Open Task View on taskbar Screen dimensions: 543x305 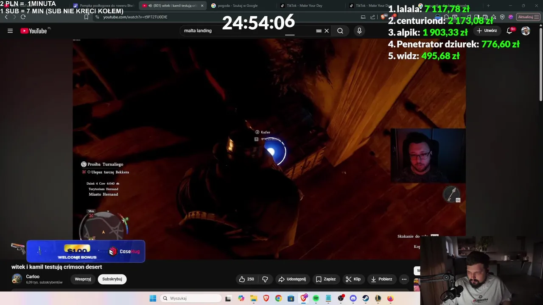pos(228,298)
